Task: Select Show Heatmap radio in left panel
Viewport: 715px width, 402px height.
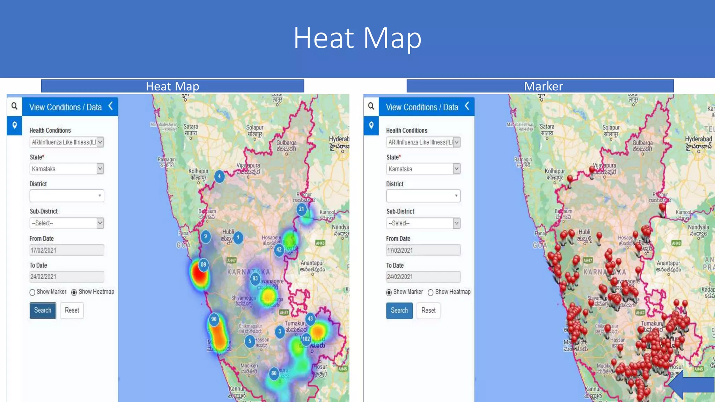Action: 74,292
